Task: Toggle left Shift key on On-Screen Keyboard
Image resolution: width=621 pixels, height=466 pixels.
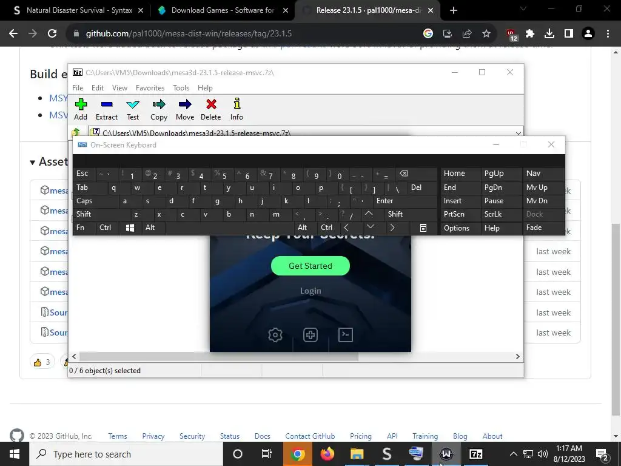Action: pyautogui.click(x=101, y=214)
